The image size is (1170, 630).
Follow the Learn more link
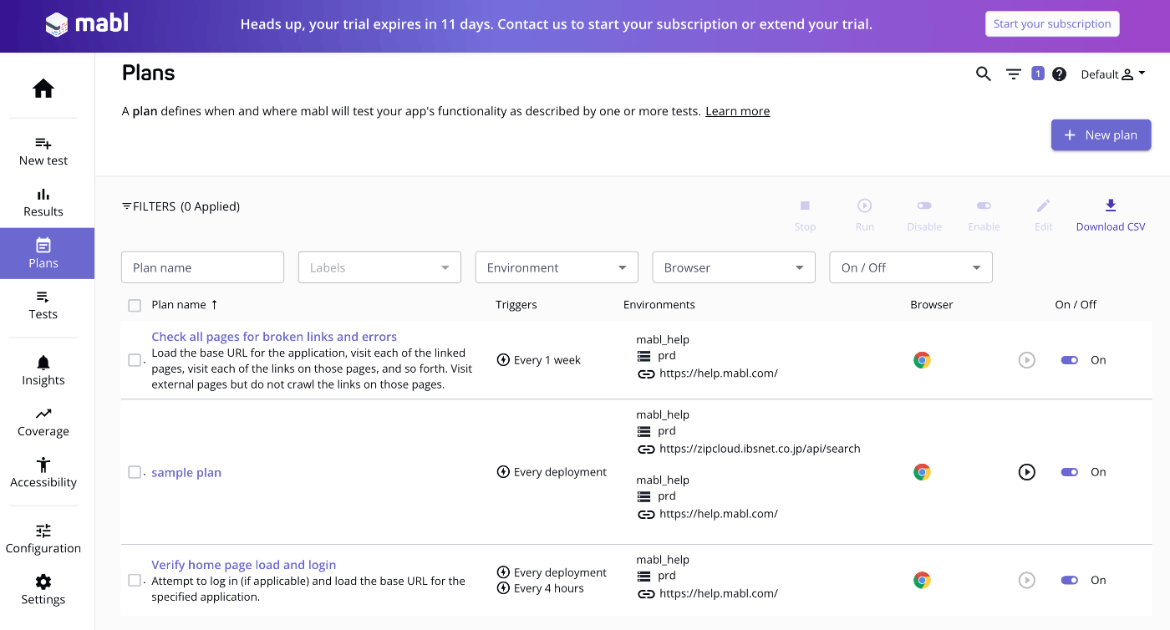tap(737, 111)
